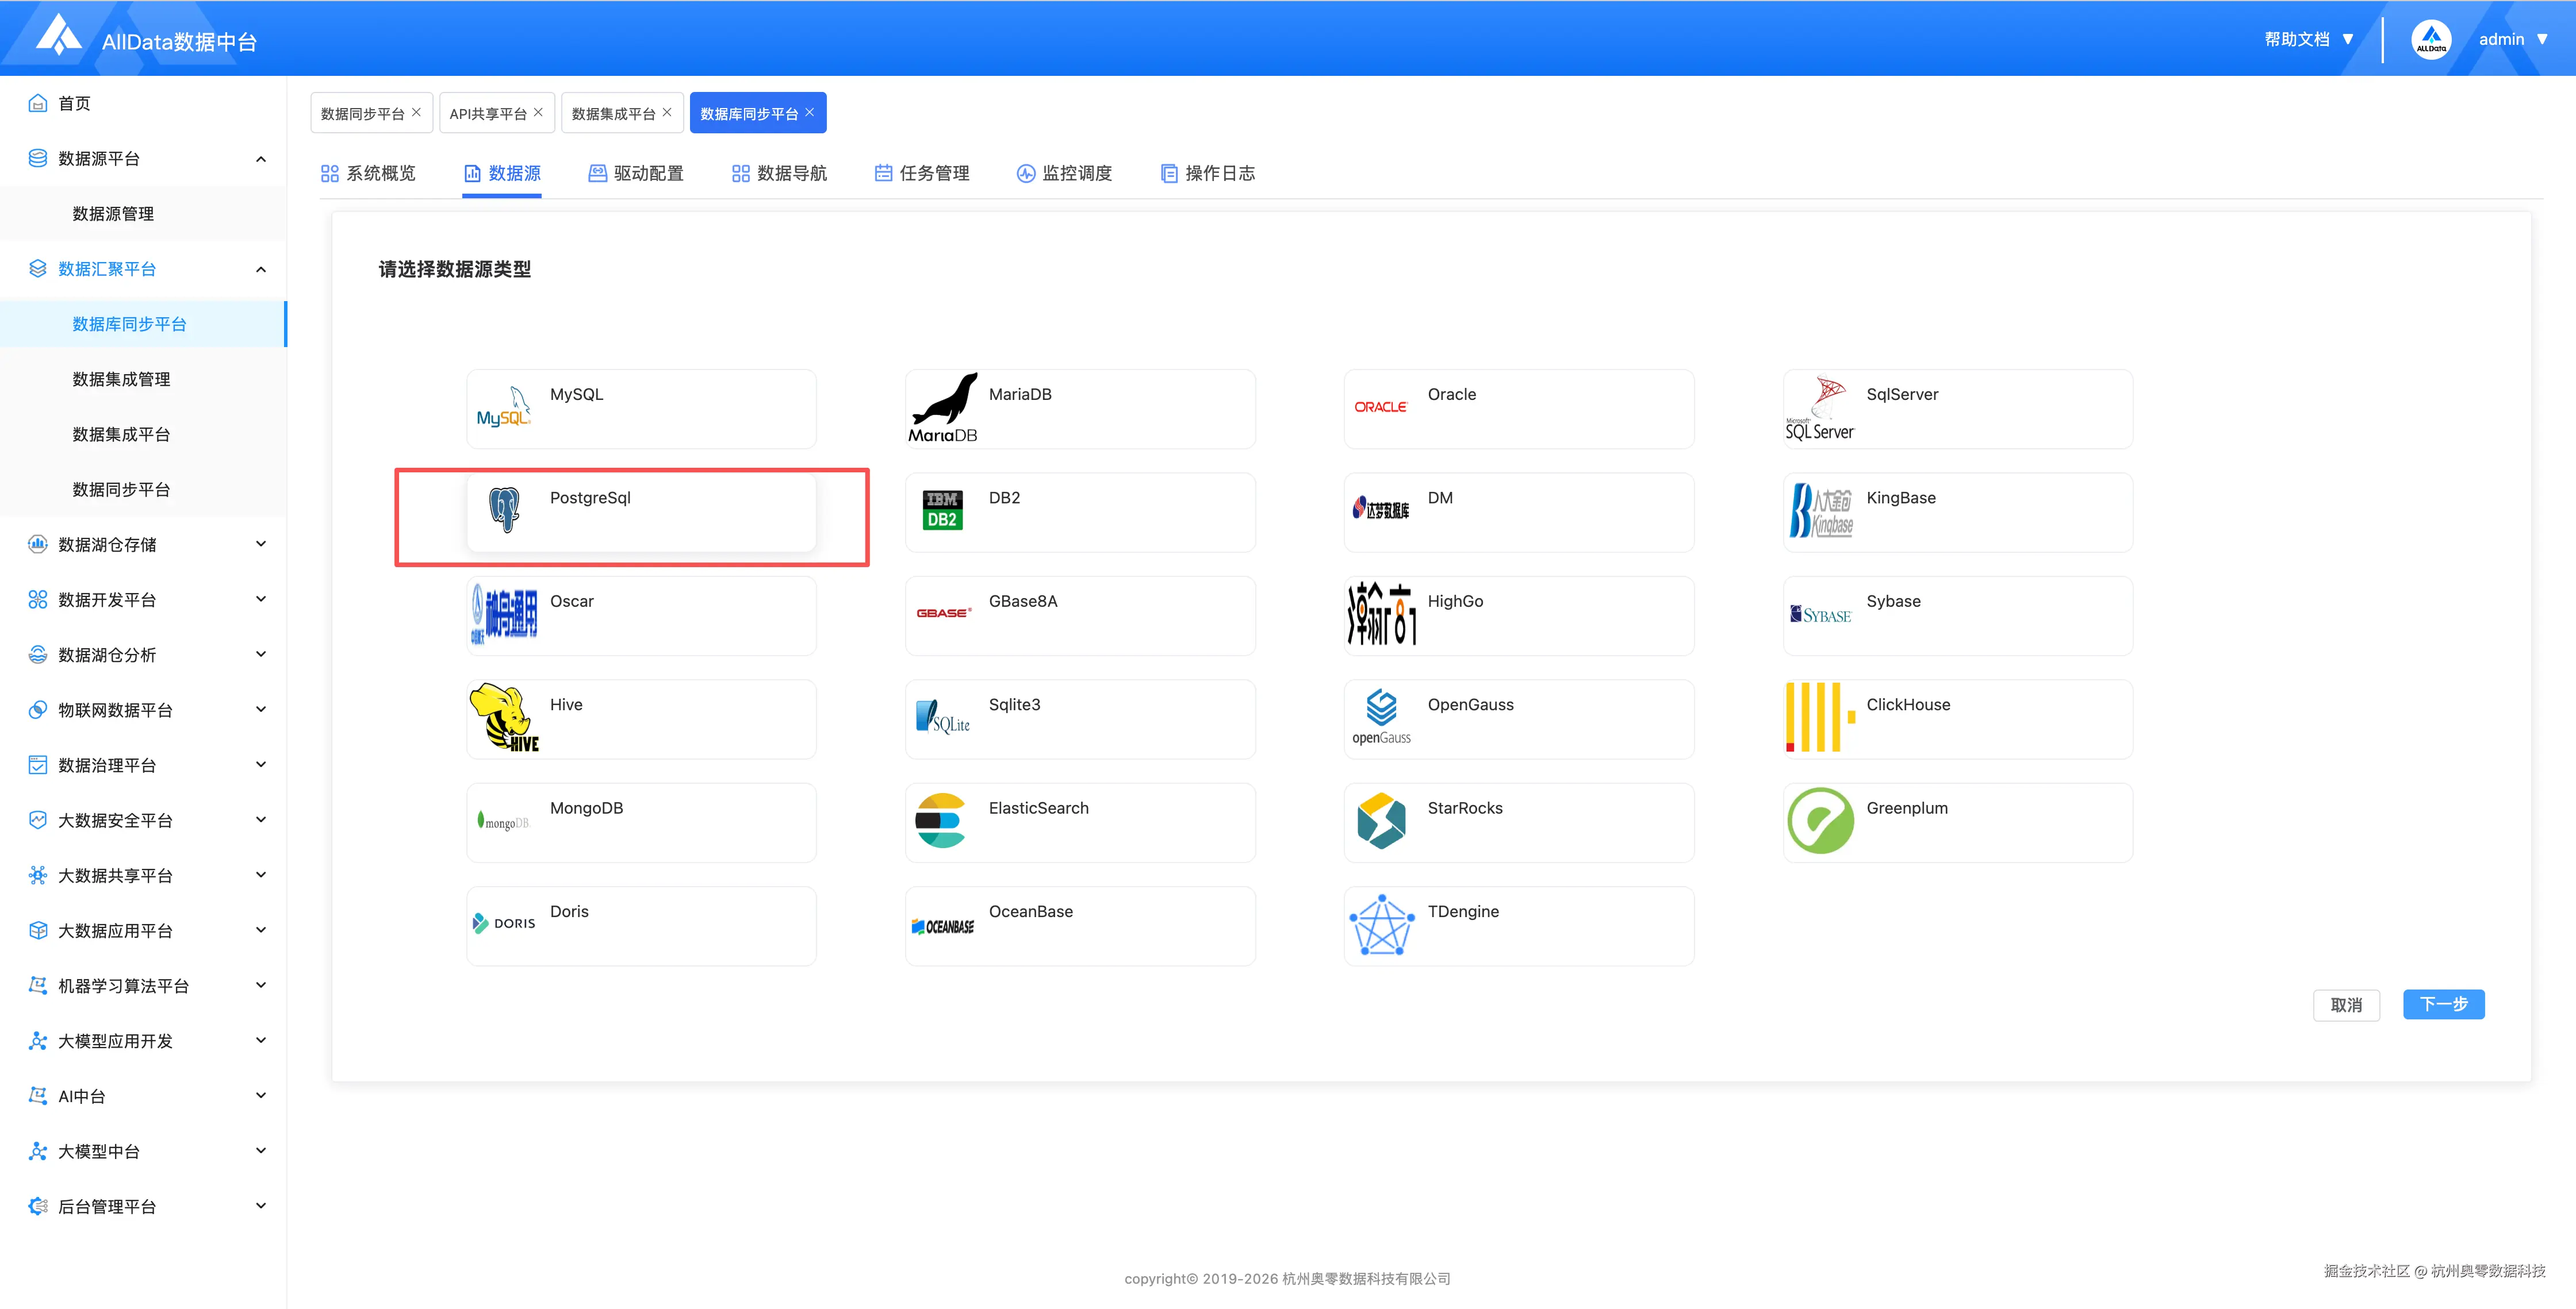This screenshot has height=1309, width=2576.
Task: Click the Oscar blue logo
Action: (504, 614)
